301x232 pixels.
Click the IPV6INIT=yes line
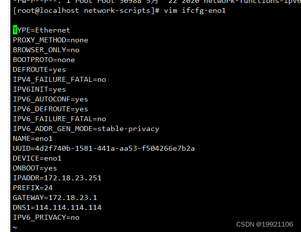point(39,90)
